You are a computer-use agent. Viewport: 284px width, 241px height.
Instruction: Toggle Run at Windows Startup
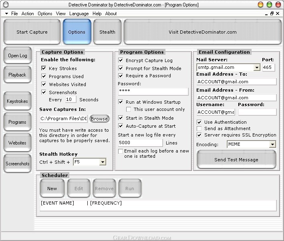tap(121, 102)
